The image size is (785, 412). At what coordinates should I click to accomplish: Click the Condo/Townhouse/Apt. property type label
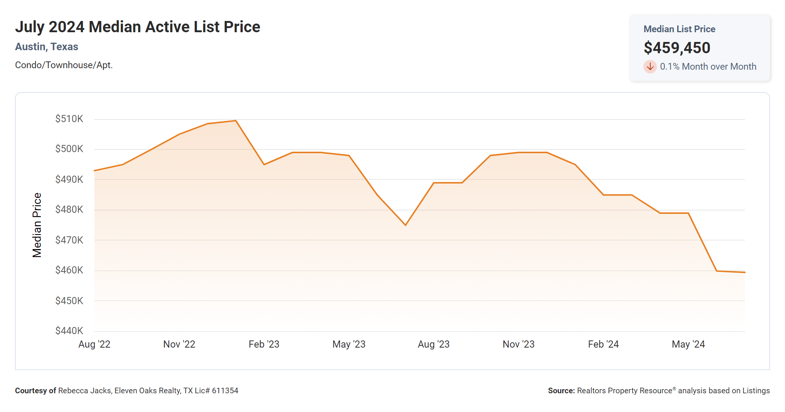[x=64, y=65]
